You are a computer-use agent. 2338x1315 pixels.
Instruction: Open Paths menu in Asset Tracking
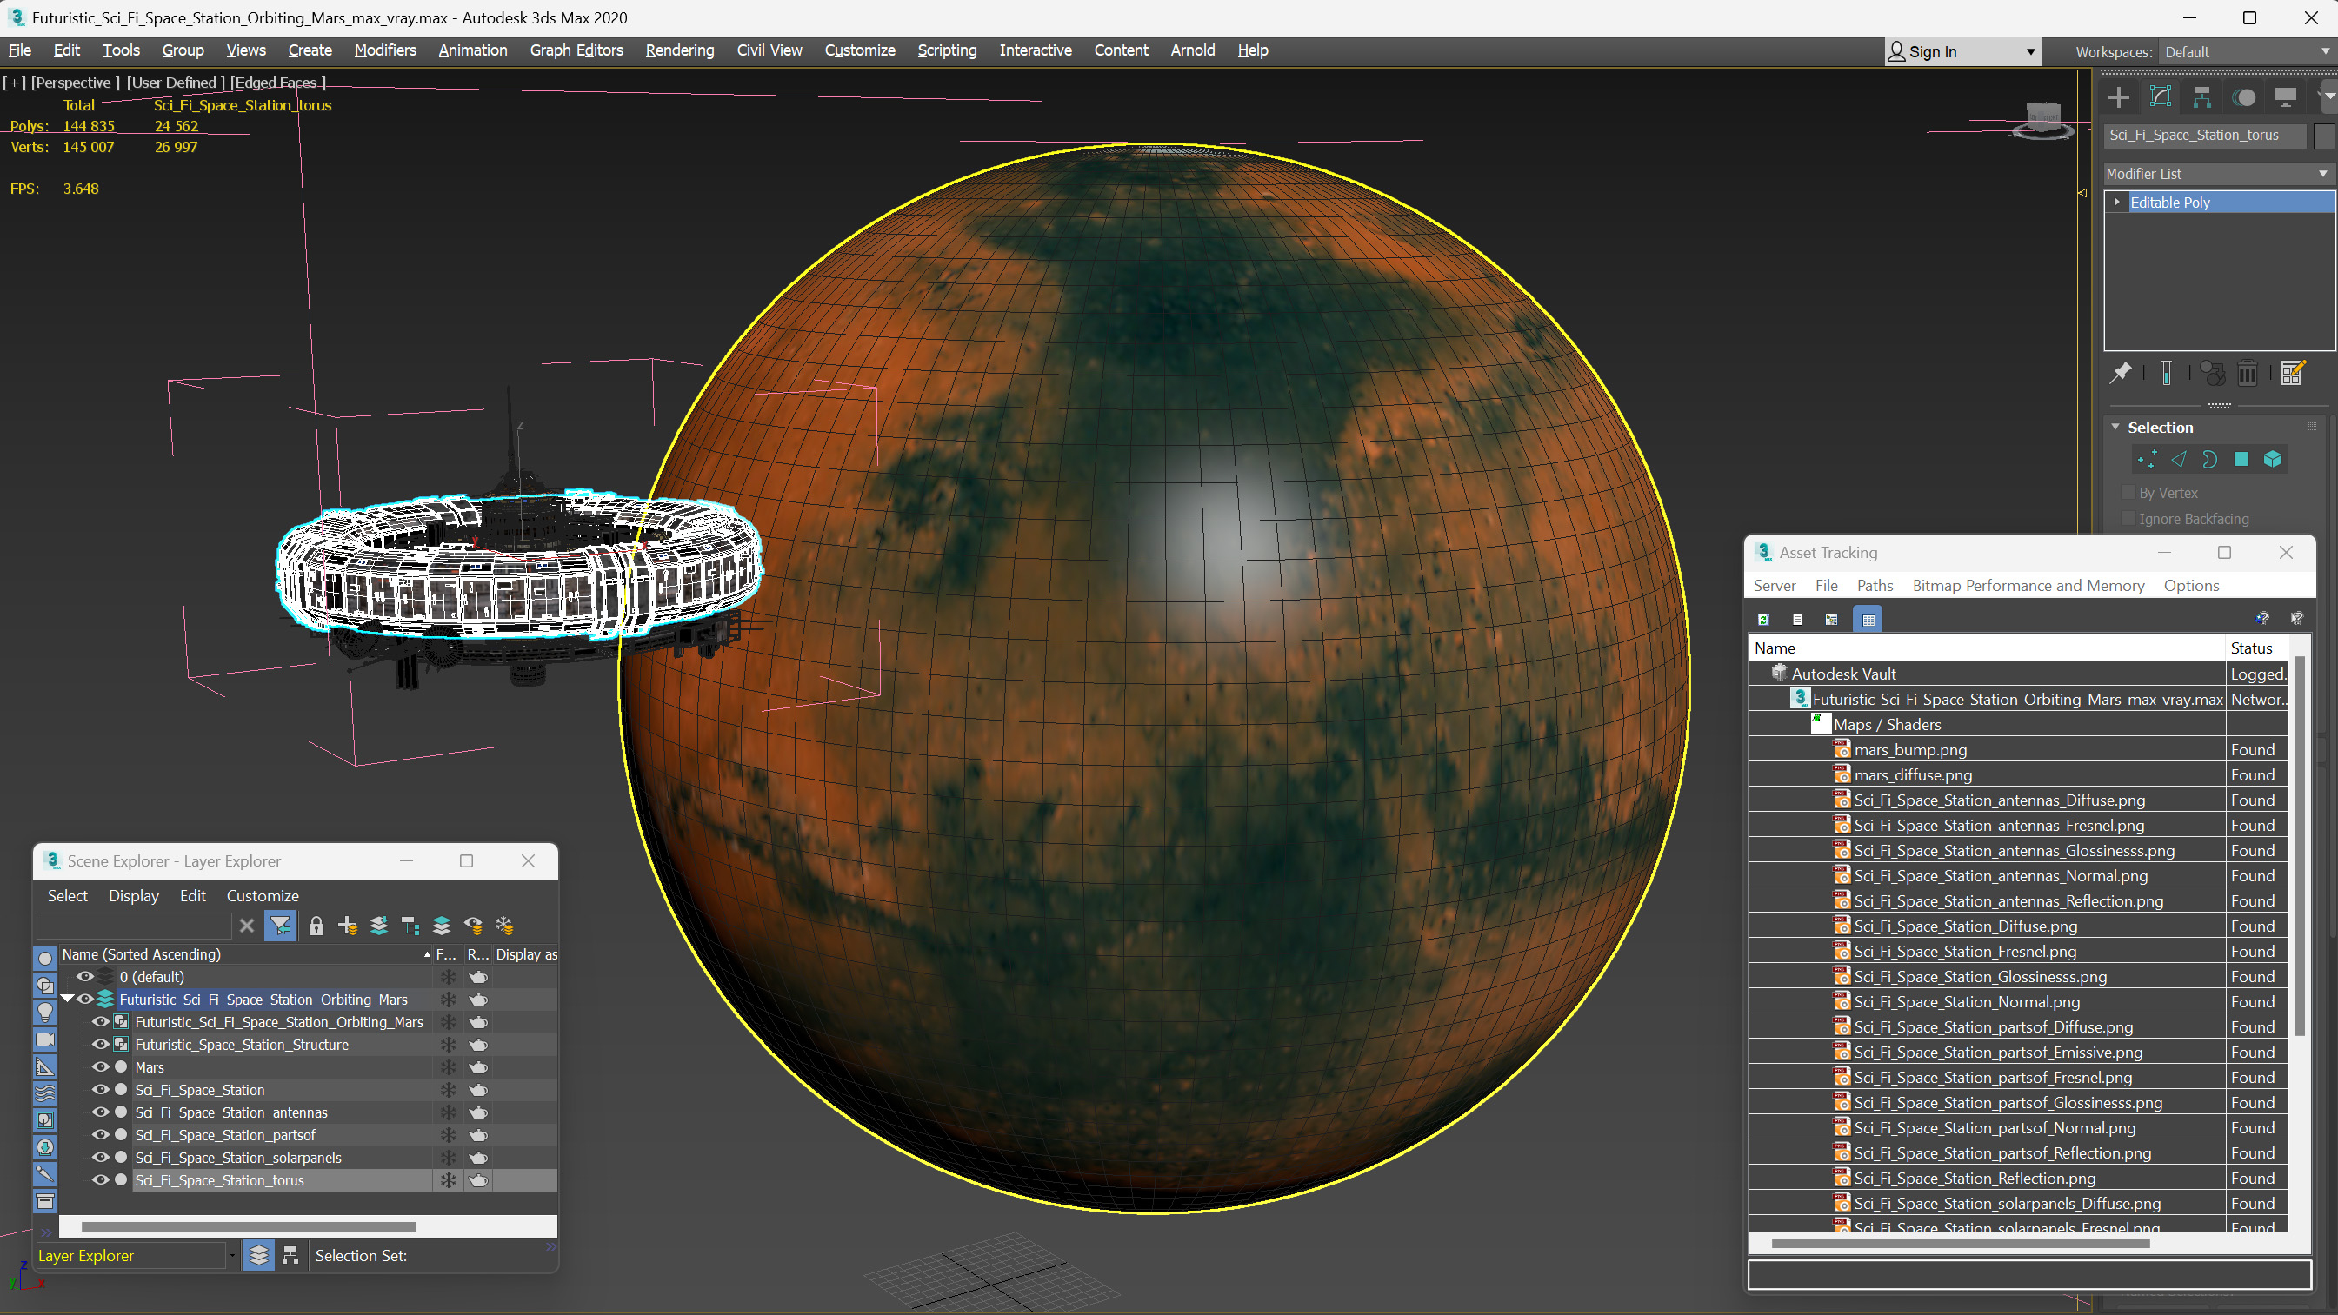click(1875, 585)
